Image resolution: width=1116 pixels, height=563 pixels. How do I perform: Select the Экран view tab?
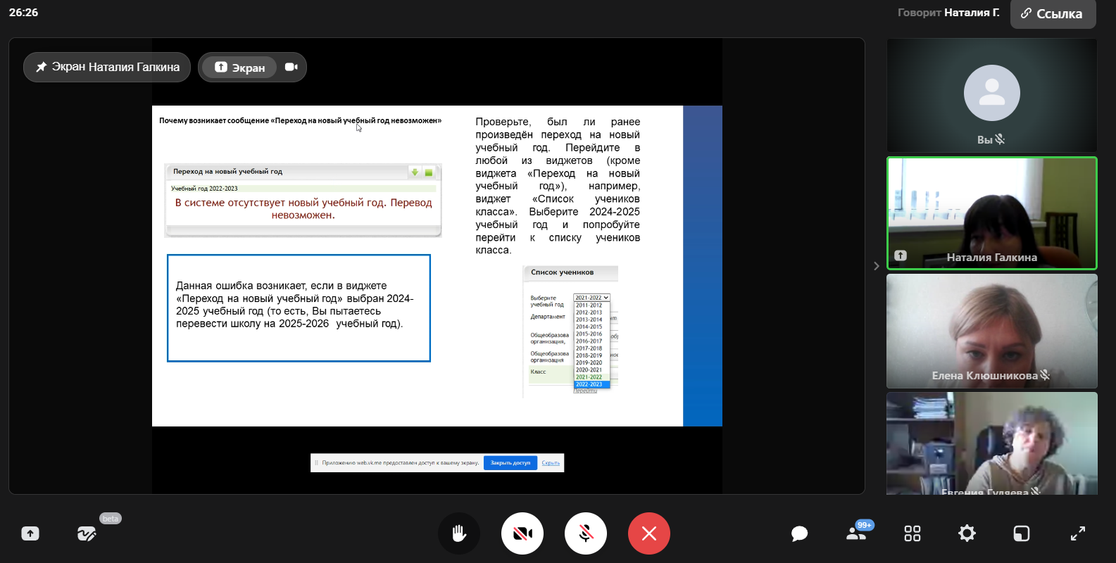click(240, 68)
